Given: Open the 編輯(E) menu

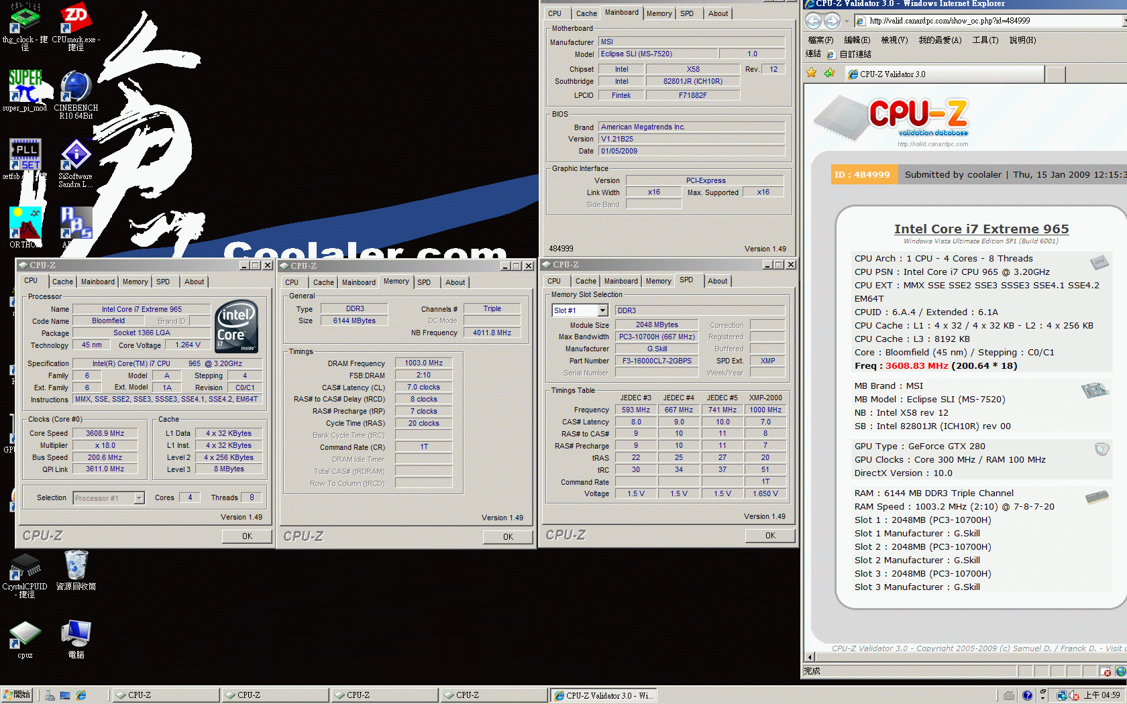Looking at the screenshot, I should pyautogui.click(x=857, y=40).
